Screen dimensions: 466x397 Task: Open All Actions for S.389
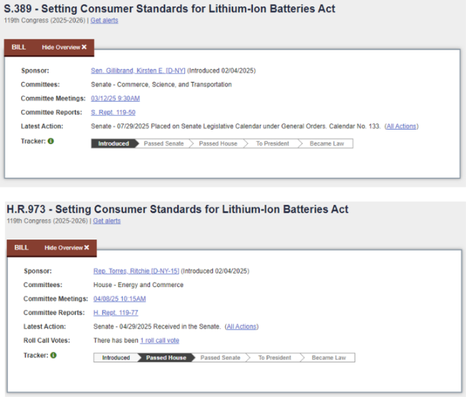click(401, 126)
